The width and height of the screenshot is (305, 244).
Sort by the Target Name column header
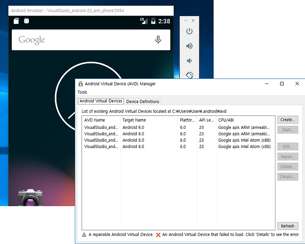[149, 120]
